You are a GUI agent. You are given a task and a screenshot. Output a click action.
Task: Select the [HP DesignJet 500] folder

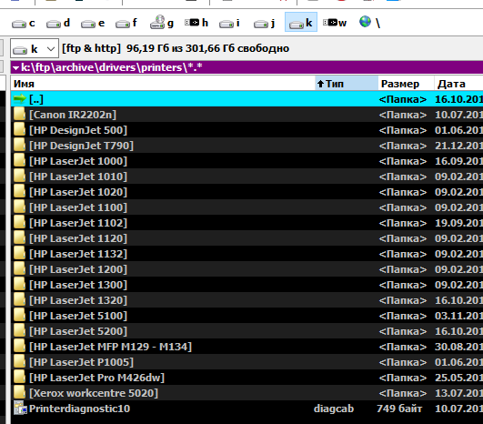click(78, 130)
